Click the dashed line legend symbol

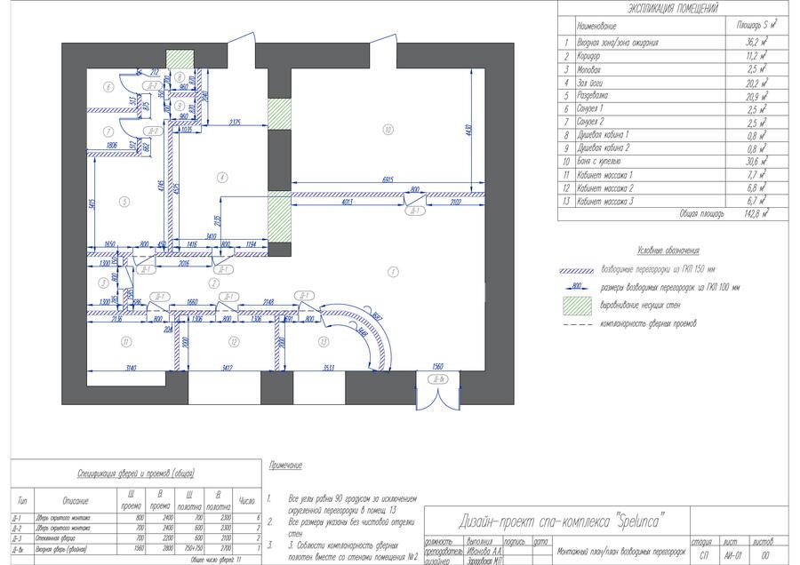(x=578, y=324)
